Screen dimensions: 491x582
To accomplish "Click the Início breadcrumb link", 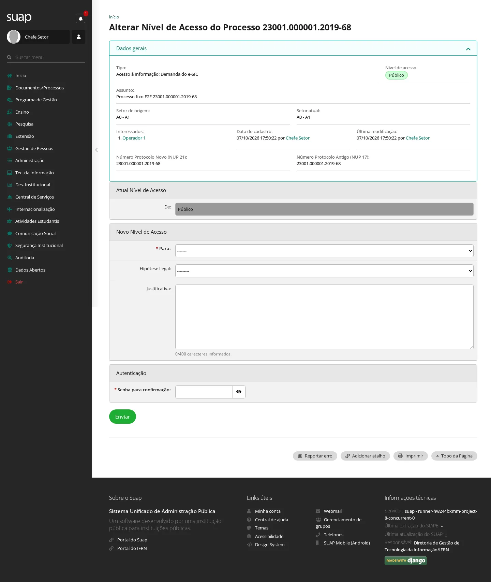I will [x=114, y=17].
